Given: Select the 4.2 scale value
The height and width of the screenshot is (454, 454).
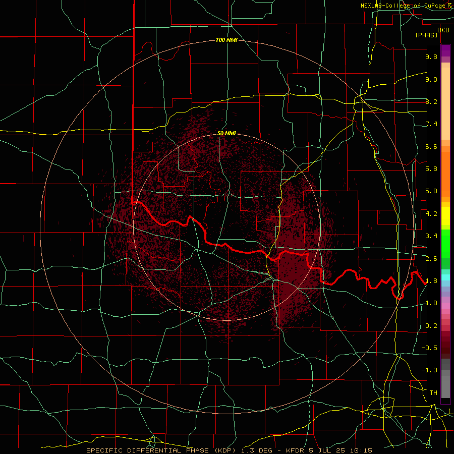Looking at the screenshot, I should [x=431, y=214].
